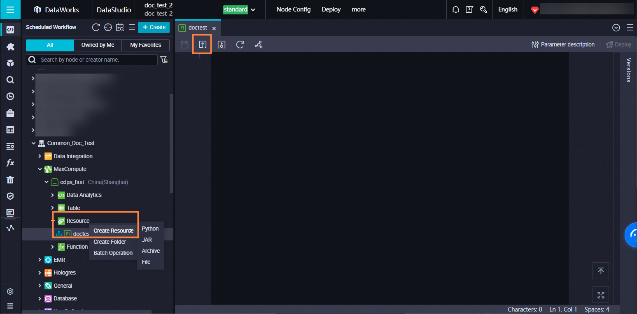The height and width of the screenshot is (314, 637).
Task: Click the Commit upload icon in editor toolbar
Action: coord(202,44)
